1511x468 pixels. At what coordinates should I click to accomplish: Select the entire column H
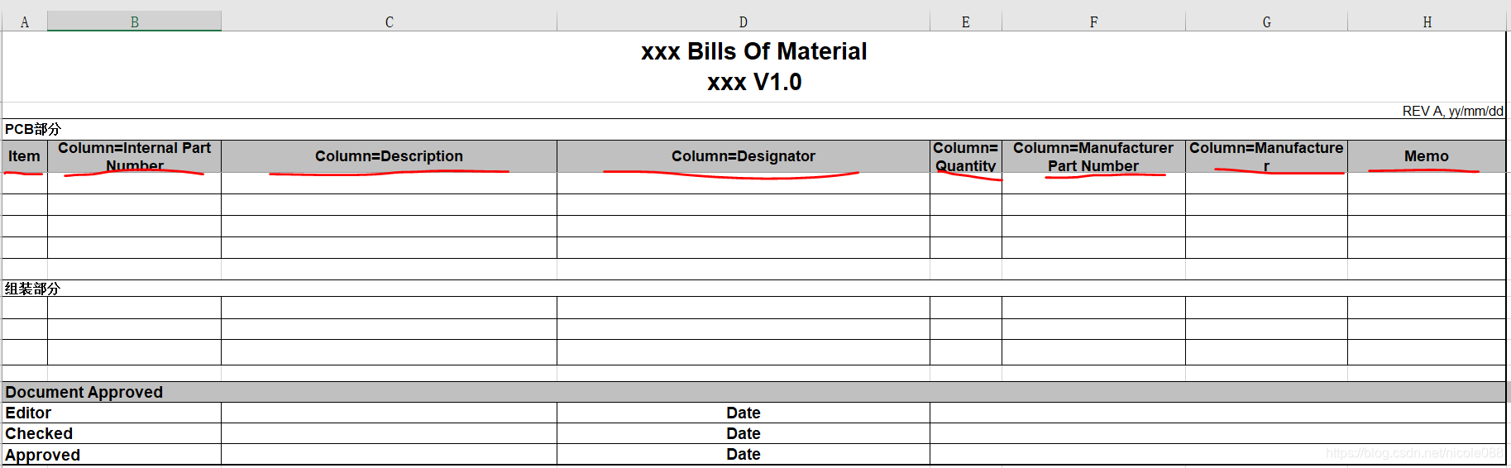point(1427,22)
